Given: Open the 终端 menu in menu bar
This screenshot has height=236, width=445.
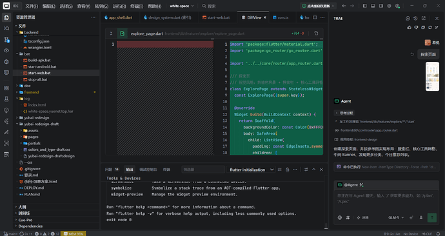Looking at the screenshot, I should click(x=137, y=6).
